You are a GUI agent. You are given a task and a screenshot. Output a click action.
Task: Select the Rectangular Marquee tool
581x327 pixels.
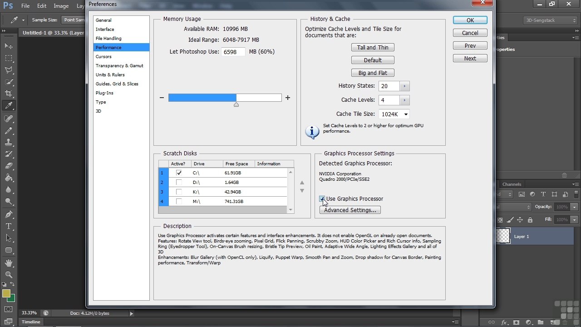point(9,58)
